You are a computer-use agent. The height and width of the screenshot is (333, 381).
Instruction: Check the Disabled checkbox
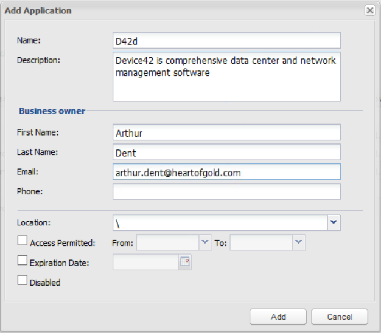tap(23, 280)
